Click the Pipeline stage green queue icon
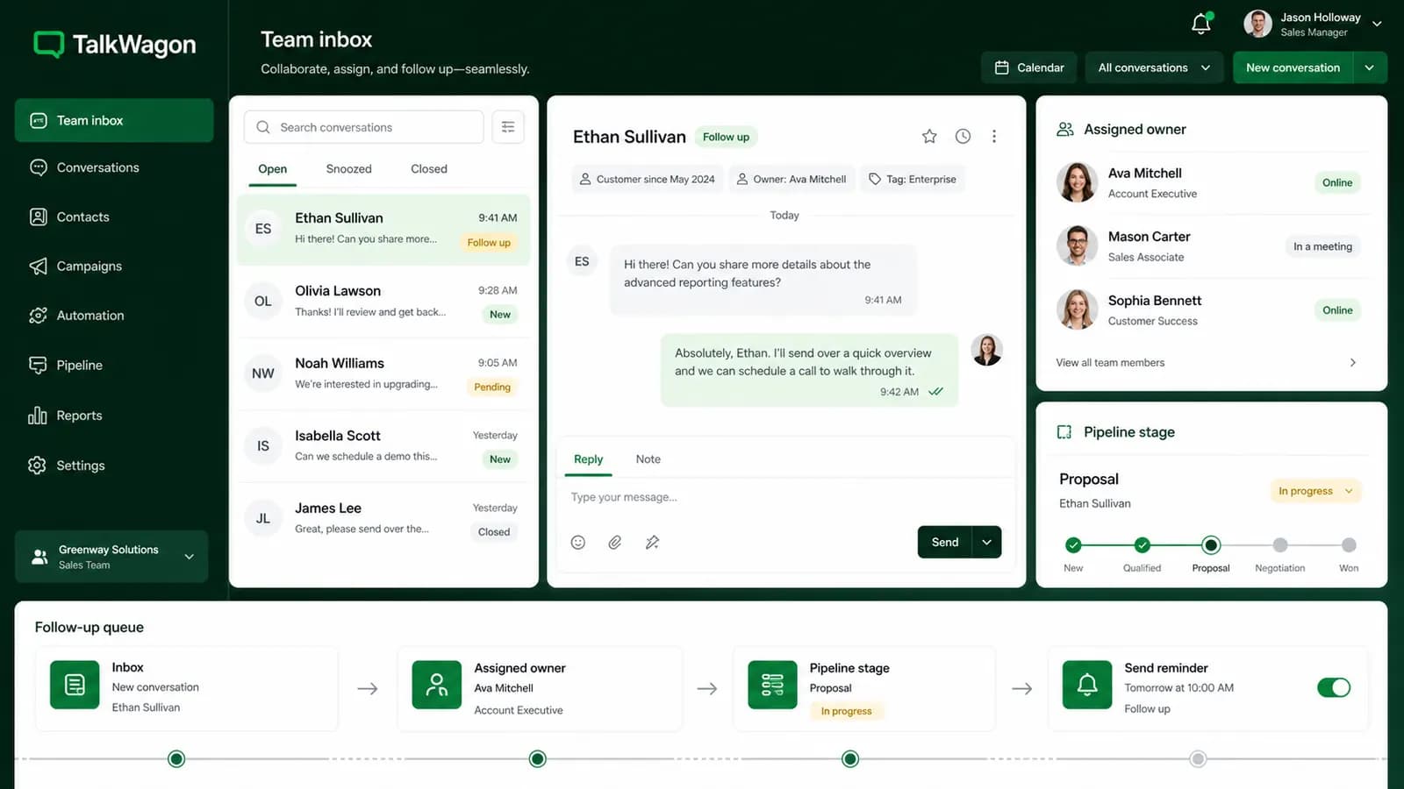This screenshot has width=1404, height=789. tap(772, 685)
